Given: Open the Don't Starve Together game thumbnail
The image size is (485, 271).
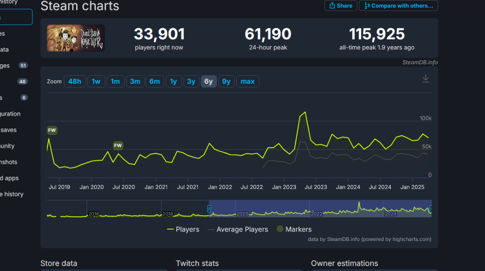Looking at the screenshot, I should 76,38.
